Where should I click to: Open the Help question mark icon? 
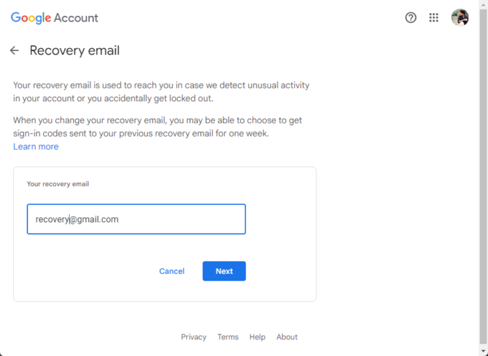(411, 18)
